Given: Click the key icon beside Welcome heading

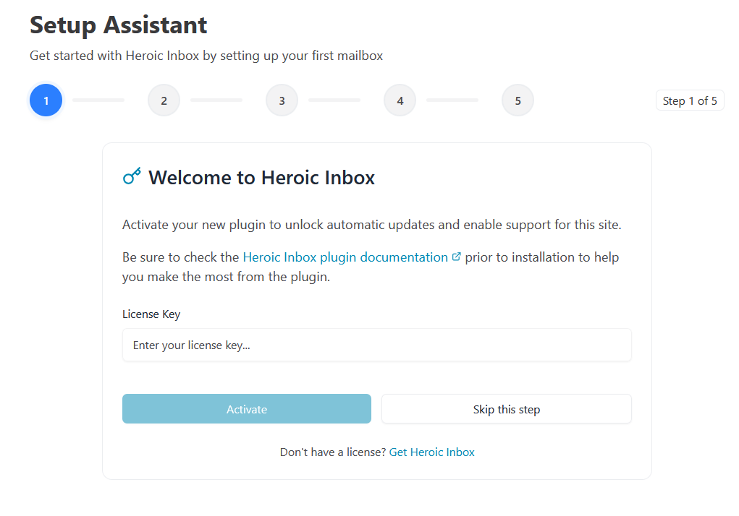Looking at the screenshot, I should pos(132,176).
